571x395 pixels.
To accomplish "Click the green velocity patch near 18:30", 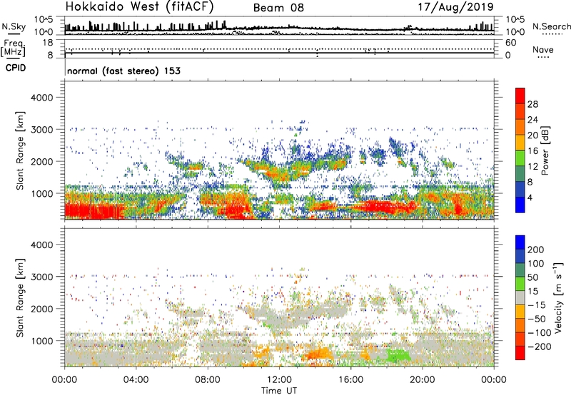I will point(398,355).
